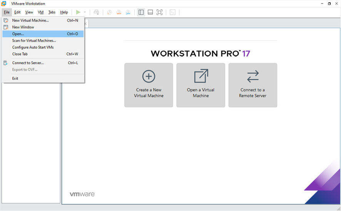Image resolution: width=341 pixels, height=211 pixels.
Task: Expand the power options dropdown arrow
Action: coord(85,12)
